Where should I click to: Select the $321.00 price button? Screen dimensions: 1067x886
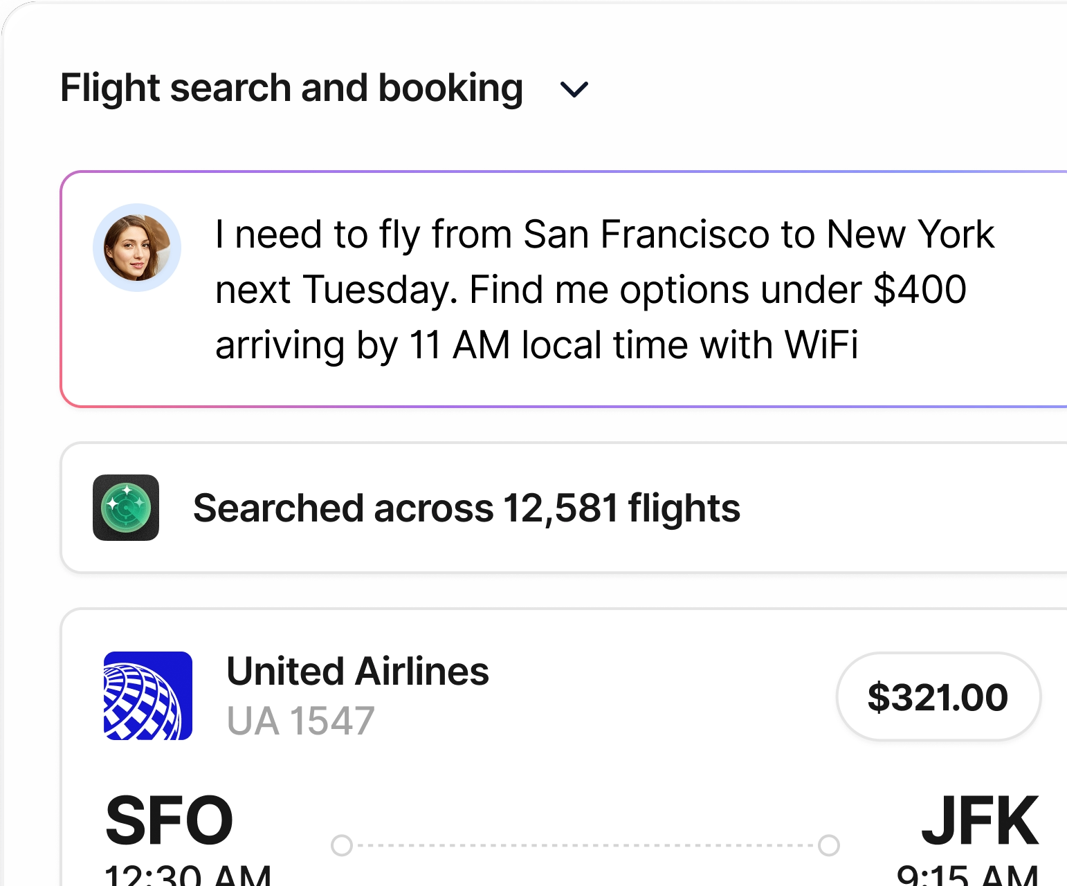pos(938,696)
